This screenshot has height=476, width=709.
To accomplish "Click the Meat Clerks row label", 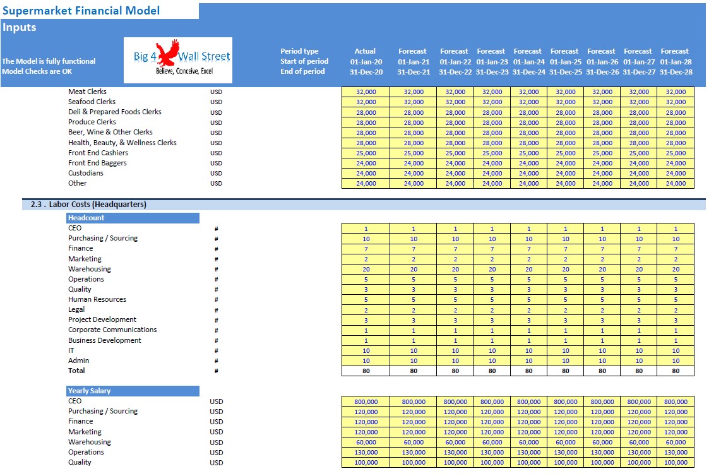I will pyautogui.click(x=87, y=92).
